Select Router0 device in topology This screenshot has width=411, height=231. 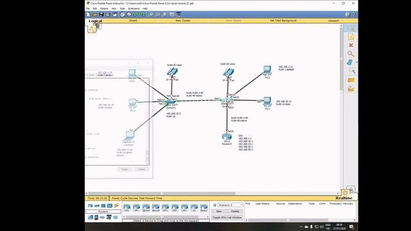pos(227,137)
